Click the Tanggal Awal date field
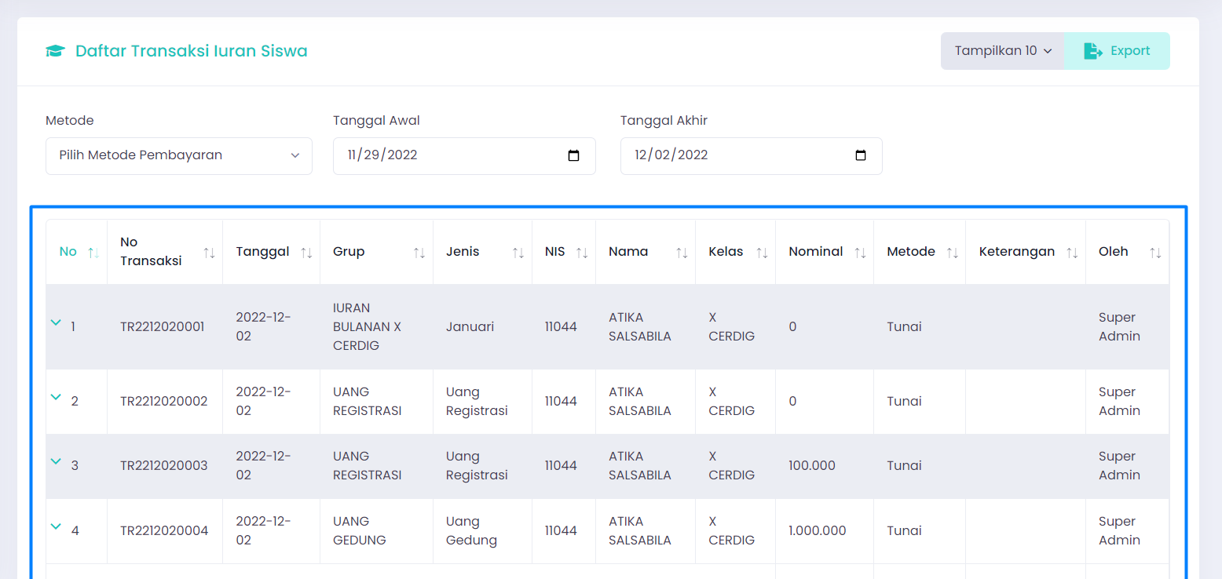This screenshot has height=579, width=1222. pyautogui.click(x=440, y=155)
